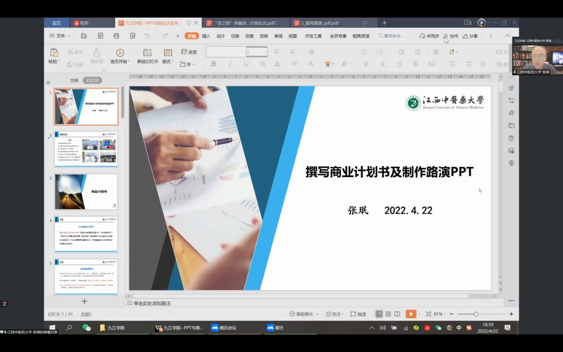
Task: Click the Smart Beautify (智能美化) button
Action: pos(304,314)
